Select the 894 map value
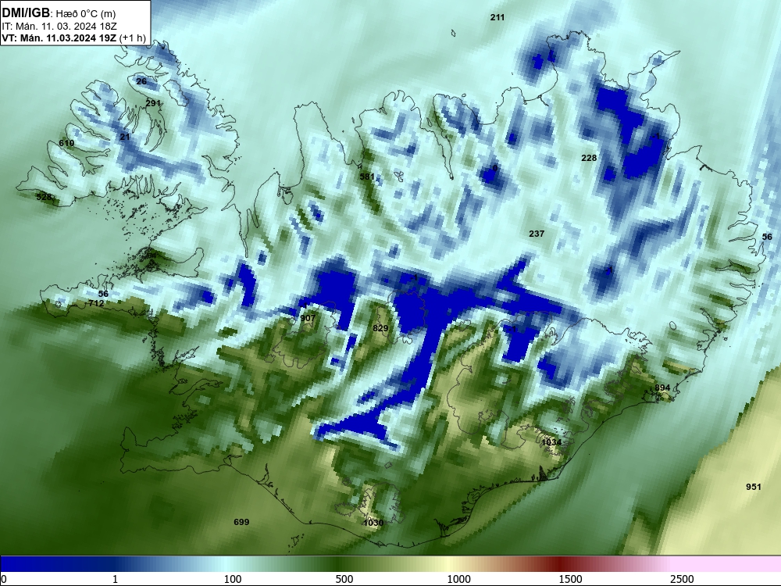The height and width of the screenshot is (586, 781). click(x=662, y=388)
